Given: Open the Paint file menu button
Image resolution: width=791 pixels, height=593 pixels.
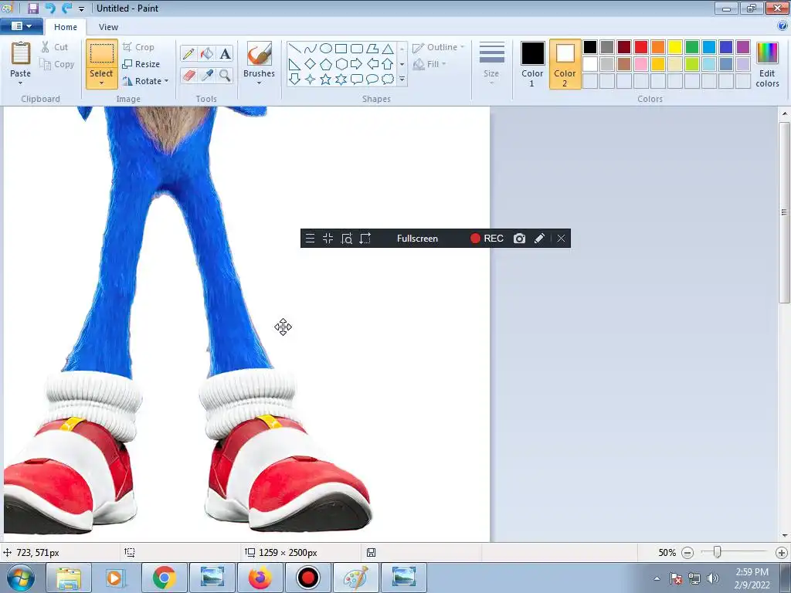Looking at the screenshot, I should [21, 26].
